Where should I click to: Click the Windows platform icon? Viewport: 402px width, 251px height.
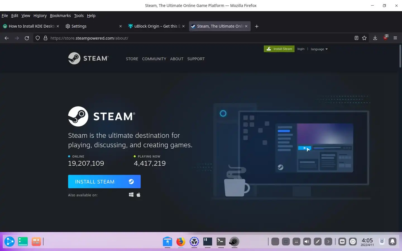tap(131, 195)
